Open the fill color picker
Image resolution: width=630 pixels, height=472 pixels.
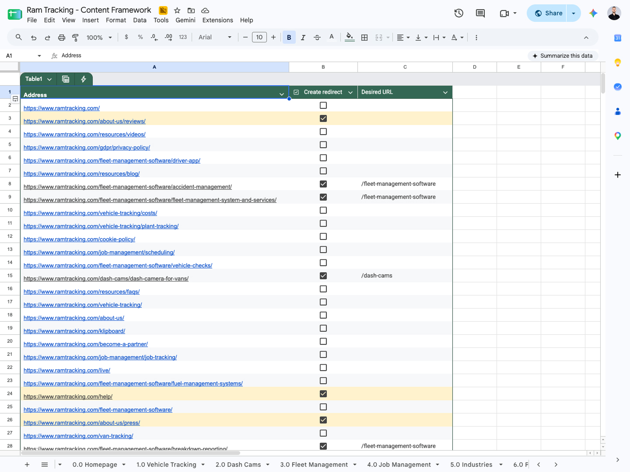click(x=350, y=37)
